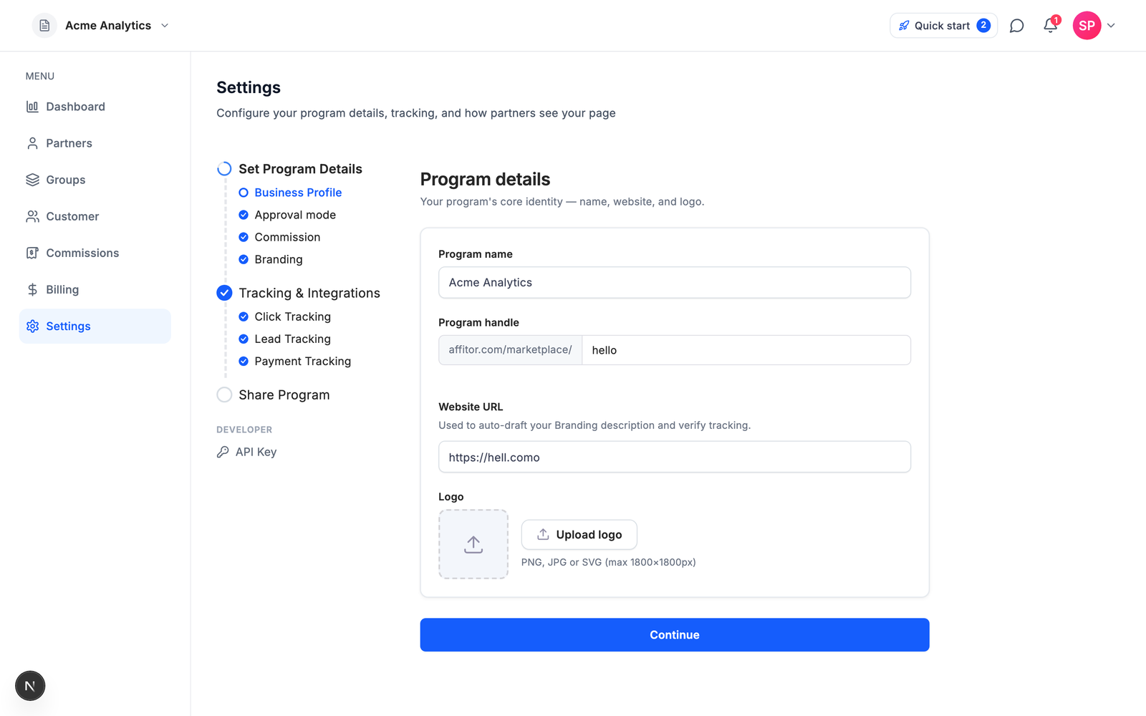Click the Groups layers icon
The image size is (1146, 716).
tap(32, 180)
